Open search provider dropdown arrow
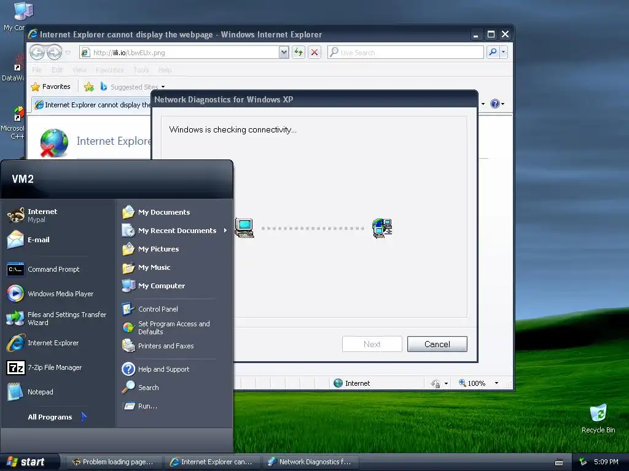Viewport: 629px width, 471px height. (x=504, y=52)
